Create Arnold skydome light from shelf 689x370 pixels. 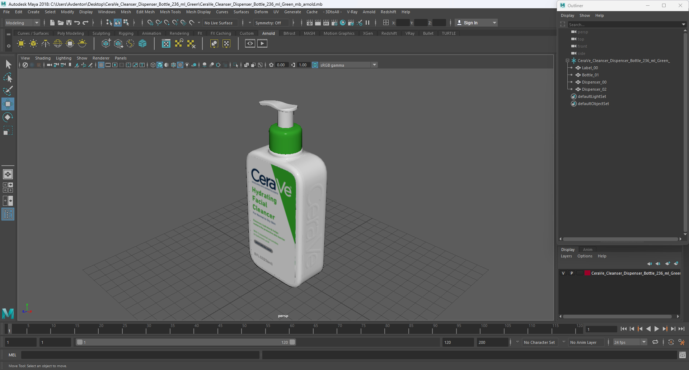pyautogui.click(x=58, y=43)
